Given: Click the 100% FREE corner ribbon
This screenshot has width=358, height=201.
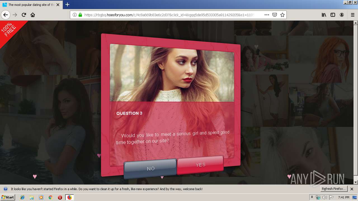Looking at the screenshot, I should point(10,31).
